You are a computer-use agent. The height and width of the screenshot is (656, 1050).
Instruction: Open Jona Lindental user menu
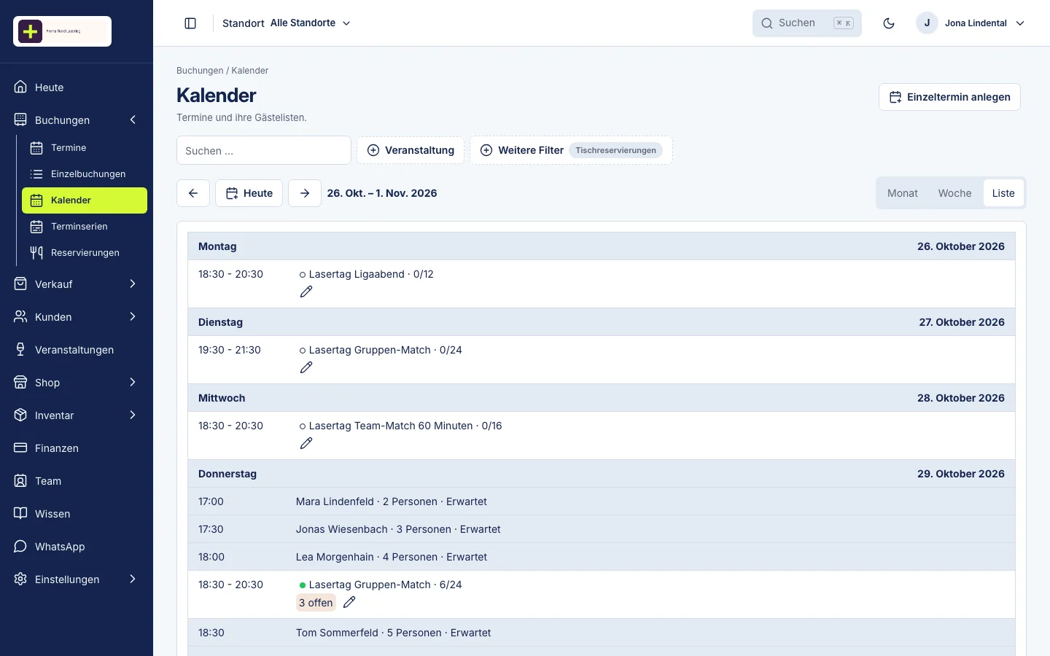971,23
